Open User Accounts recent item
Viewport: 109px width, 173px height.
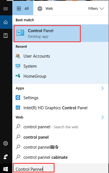(x=60, y=56)
